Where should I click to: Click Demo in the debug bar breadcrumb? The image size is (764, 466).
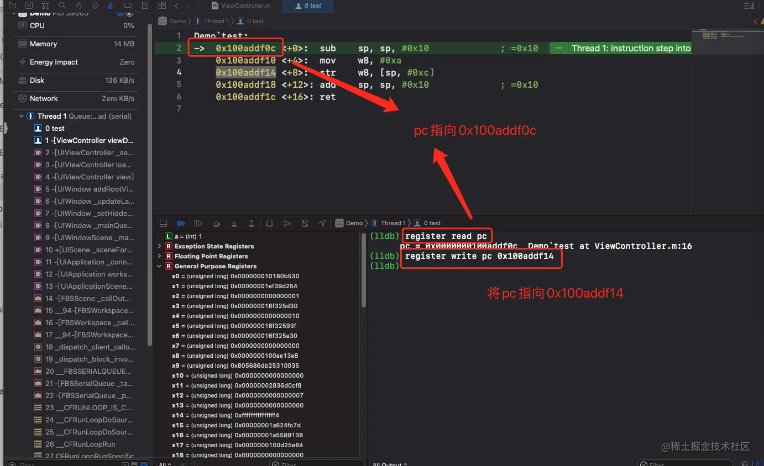tap(349, 223)
